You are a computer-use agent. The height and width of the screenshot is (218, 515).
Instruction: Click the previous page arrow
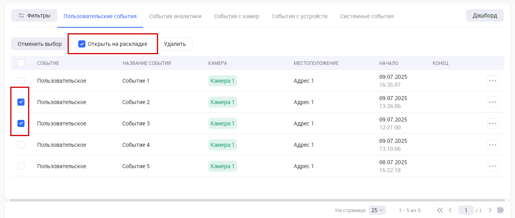pos(450,210)
